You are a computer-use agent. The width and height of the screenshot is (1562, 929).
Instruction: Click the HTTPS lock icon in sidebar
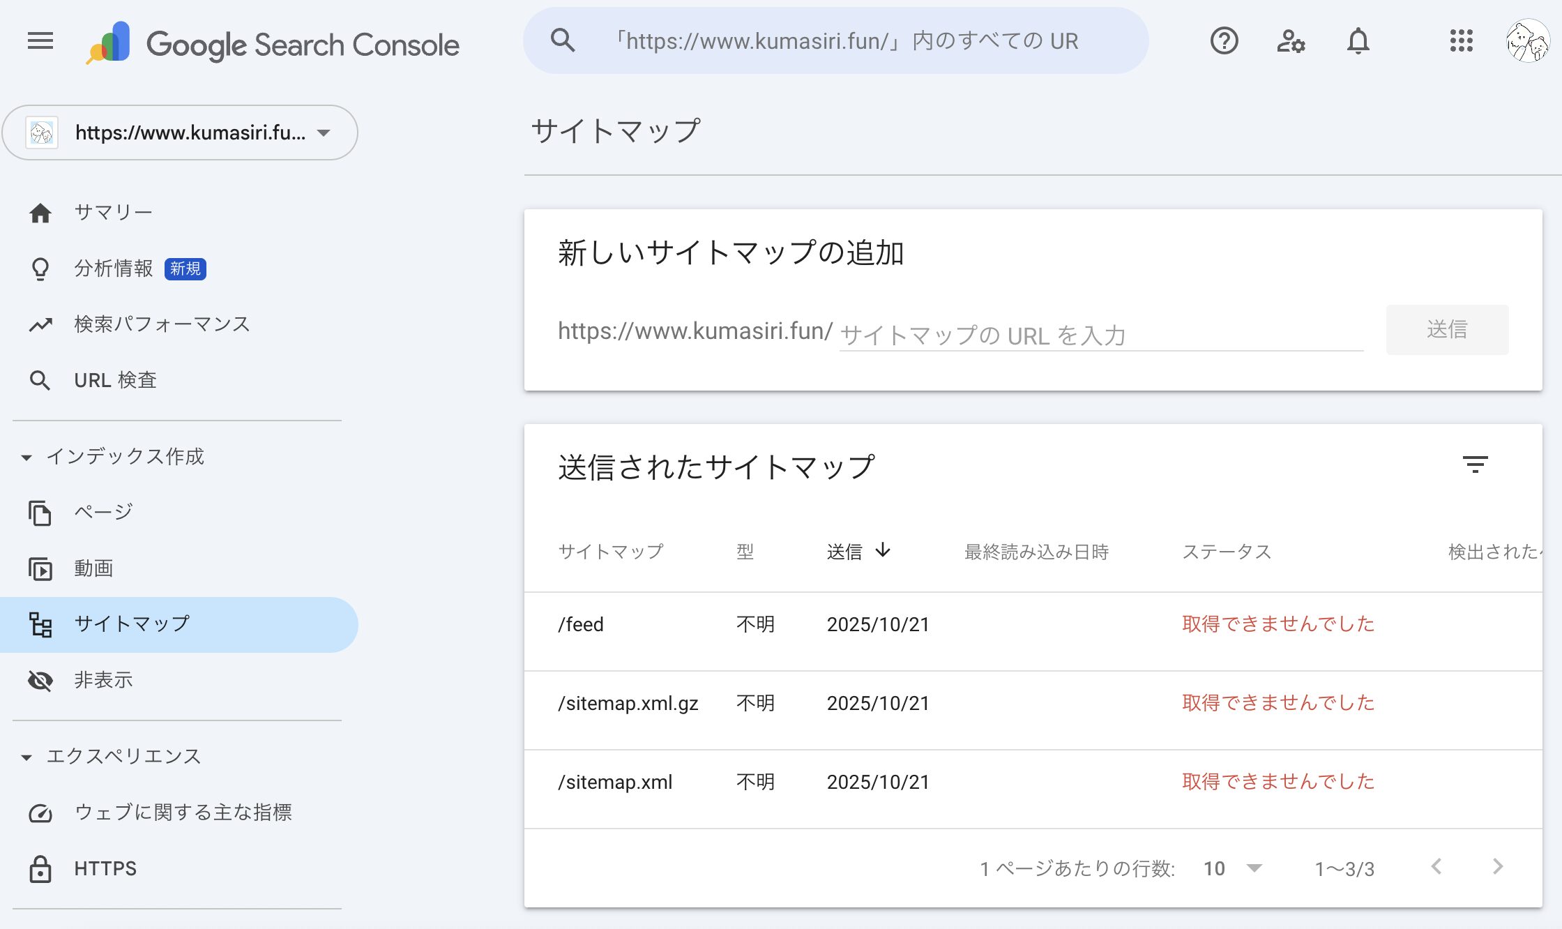pos(40,868)
